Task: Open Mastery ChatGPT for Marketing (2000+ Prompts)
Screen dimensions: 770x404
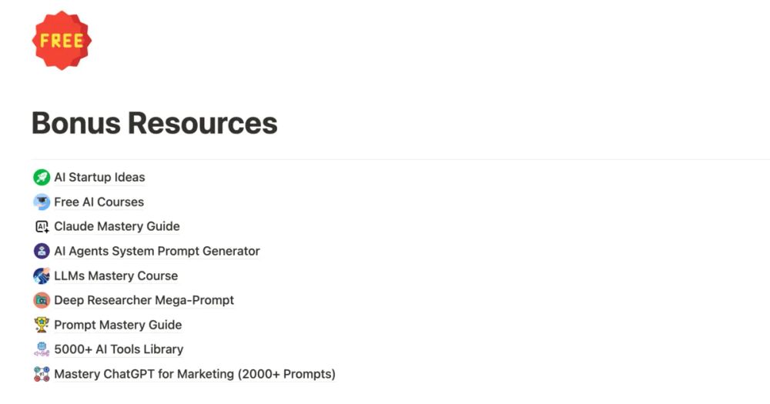Action: [x=195, y=374]
